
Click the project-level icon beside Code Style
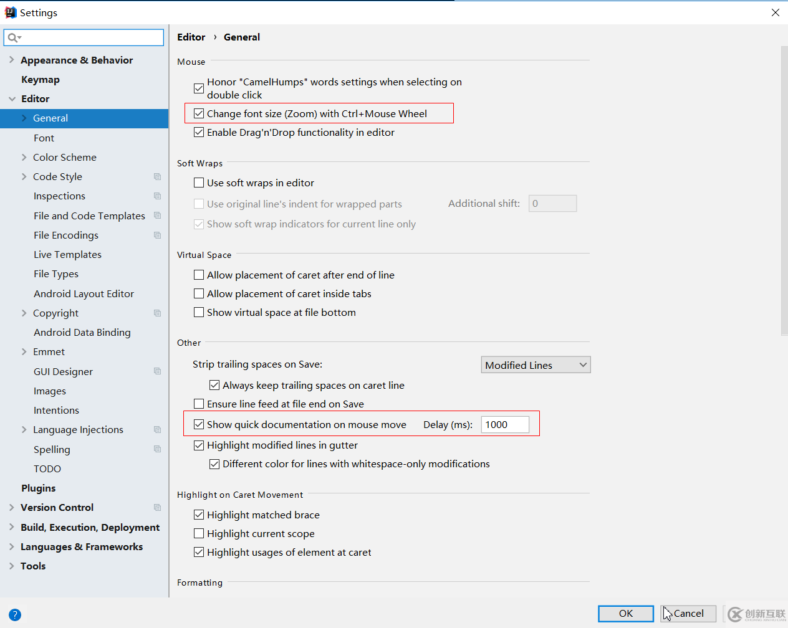coord(157,177)
